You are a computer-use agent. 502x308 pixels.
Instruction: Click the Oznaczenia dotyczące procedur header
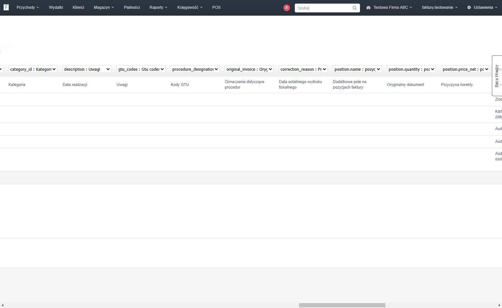point(244,84)
